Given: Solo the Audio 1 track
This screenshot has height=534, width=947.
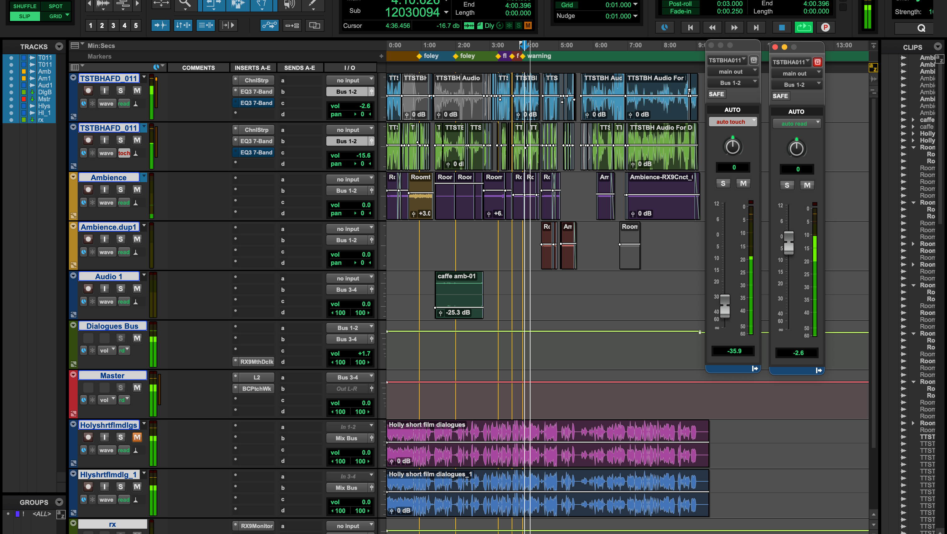Looking at the screenshot, I should pos(121,289).
